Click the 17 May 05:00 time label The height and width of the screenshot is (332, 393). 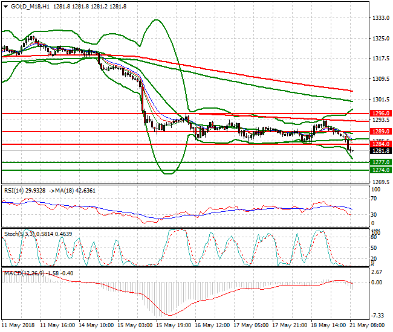click(251, 325)
